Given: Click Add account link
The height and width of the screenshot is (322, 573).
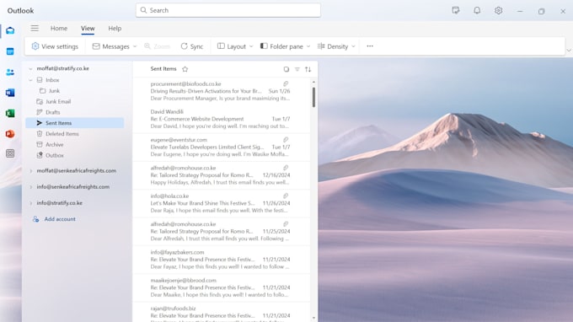Looking at the screenshot, I should pyautogui.click(x=54, y=219).
